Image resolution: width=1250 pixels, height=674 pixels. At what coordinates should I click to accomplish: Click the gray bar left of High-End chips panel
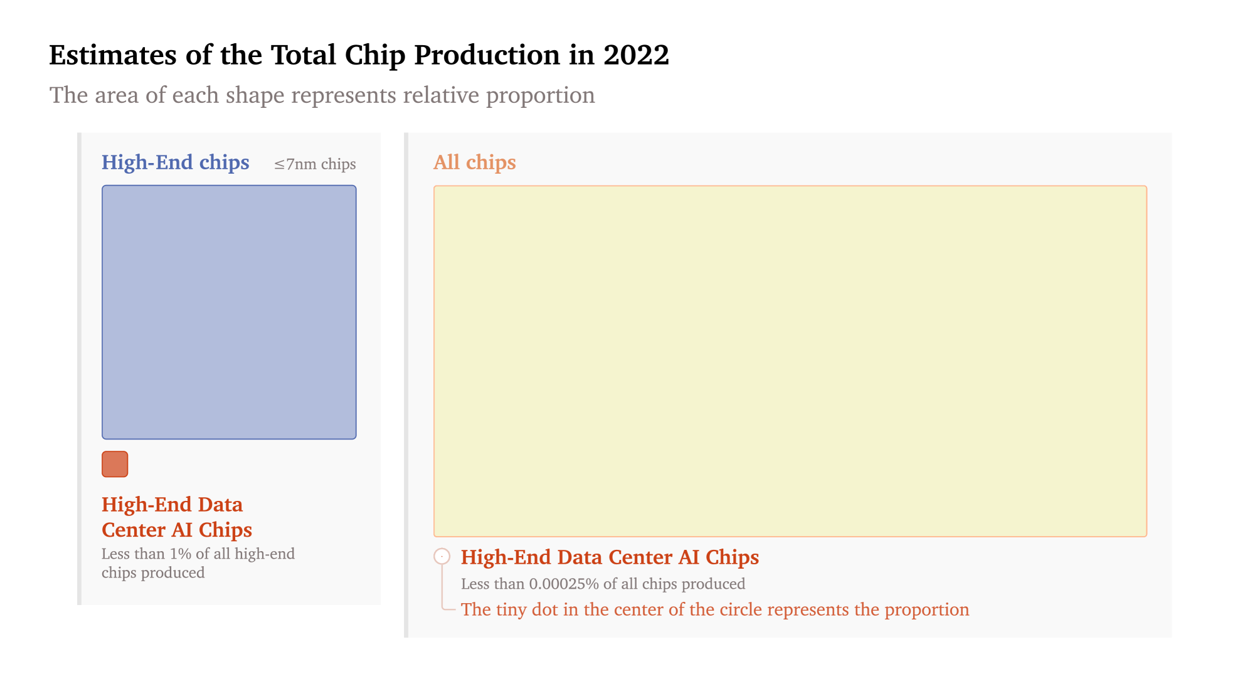click(80, 369)
